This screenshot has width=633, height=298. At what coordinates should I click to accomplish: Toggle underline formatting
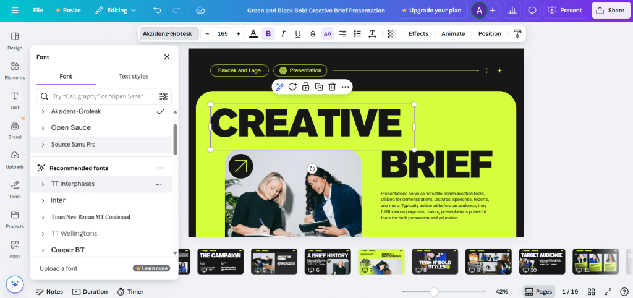coord(298,34)
